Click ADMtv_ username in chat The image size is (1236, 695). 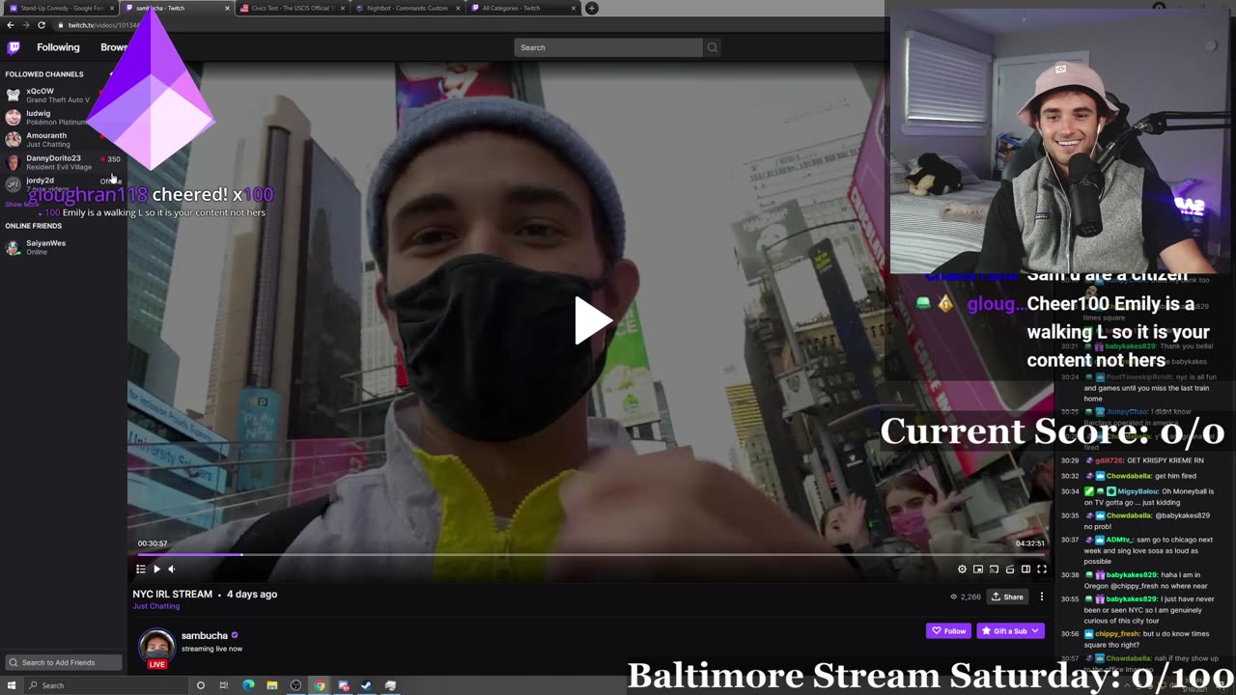coord(1118,540)
